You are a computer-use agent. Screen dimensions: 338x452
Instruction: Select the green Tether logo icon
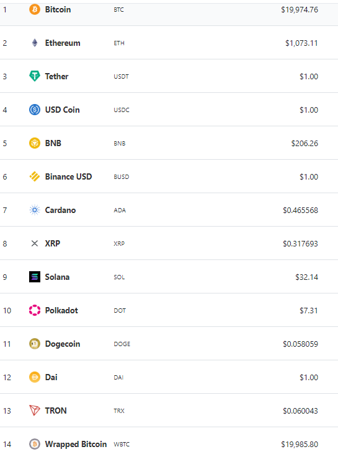click(35, 76)
